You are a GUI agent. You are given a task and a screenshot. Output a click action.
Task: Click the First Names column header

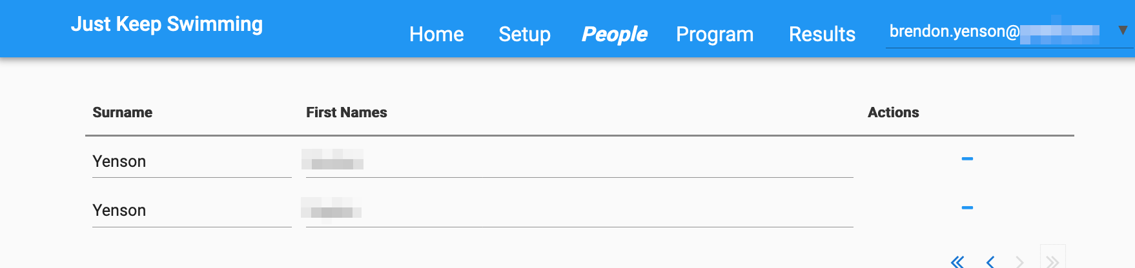pos(347,113)
